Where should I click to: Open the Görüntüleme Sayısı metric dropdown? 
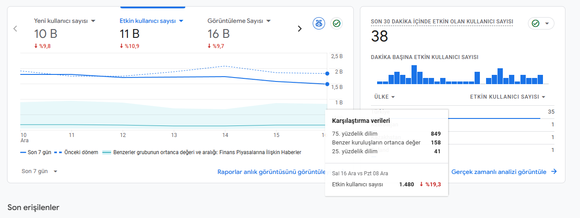[239, 21]
